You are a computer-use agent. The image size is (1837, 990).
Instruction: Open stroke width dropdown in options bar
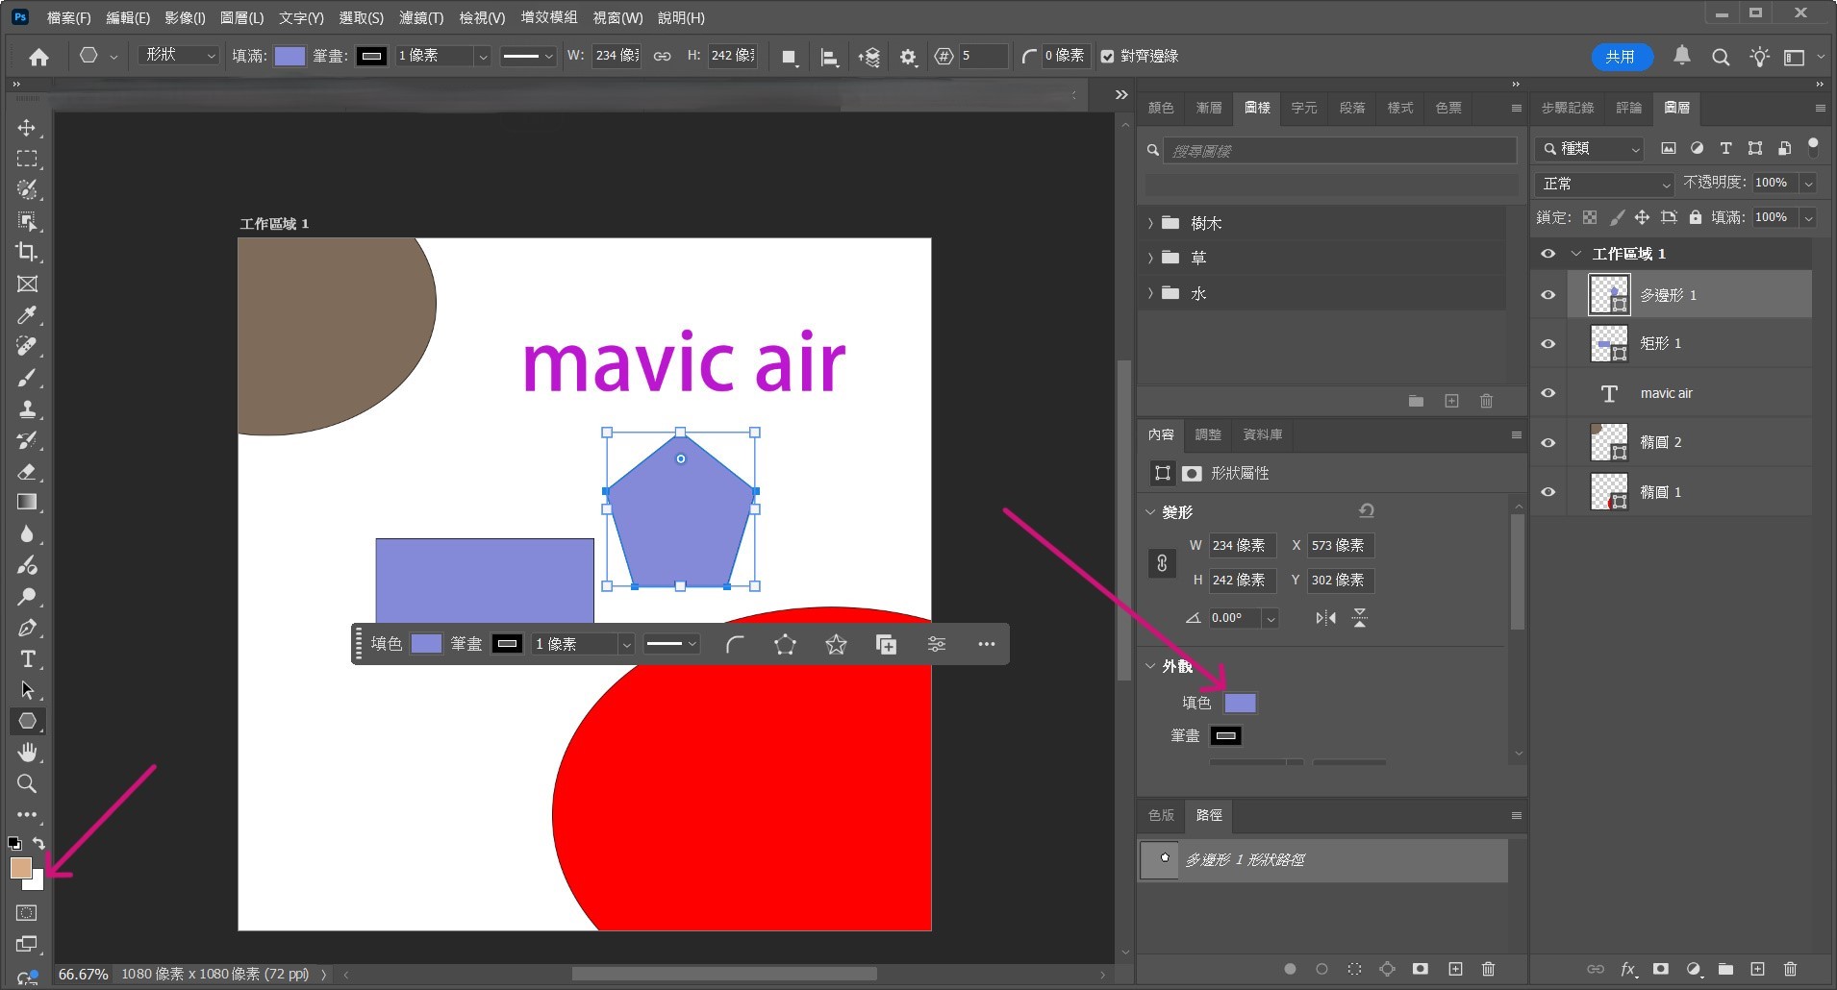(483, 57)
